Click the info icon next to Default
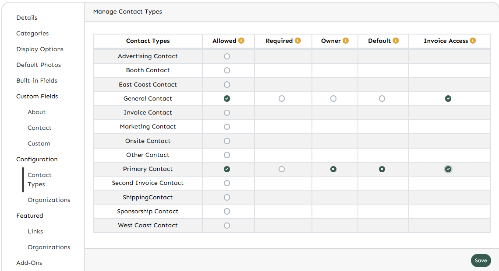 coord(396,41)
